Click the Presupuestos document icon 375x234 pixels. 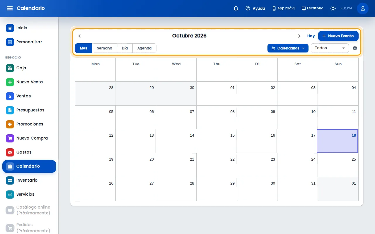[x=10, y=110]
